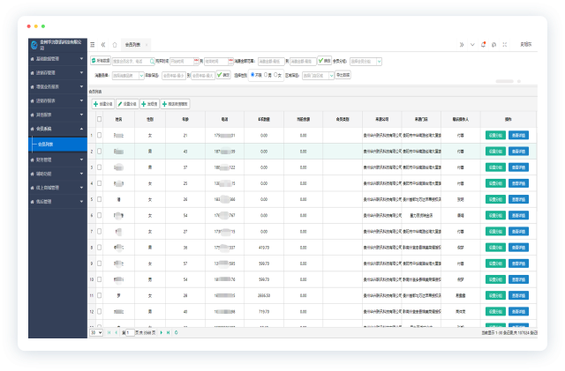
Task: Expand the 辅助功能 sidebar menu
Action: coord(57,174)
